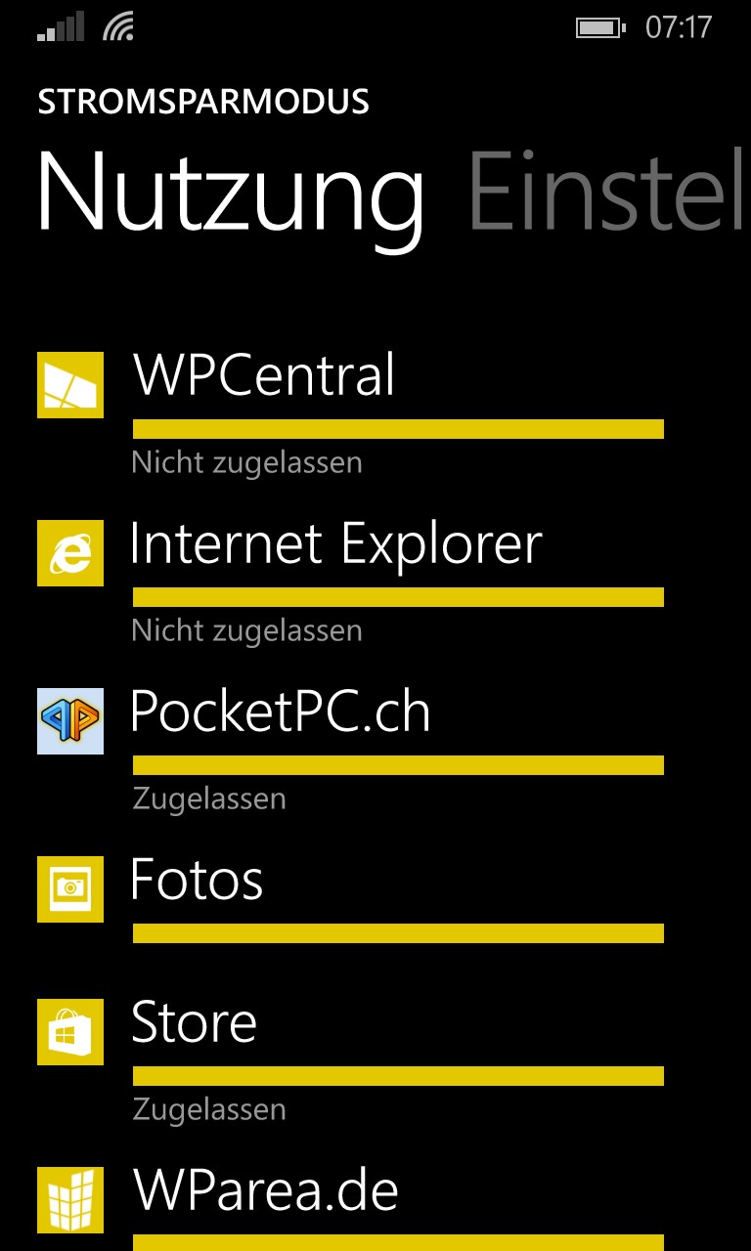Tap the cellular signal bars icon

tap(60, 27)
